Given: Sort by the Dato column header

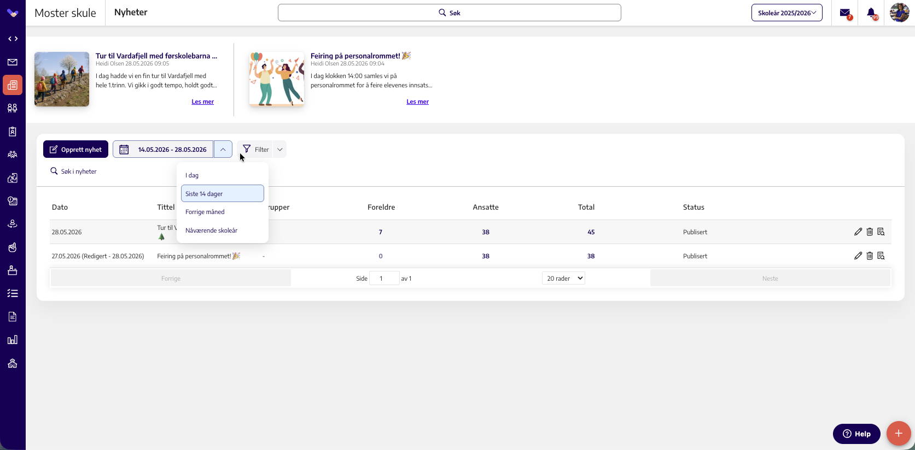Looking at the screenshot, I should (60, 207).
